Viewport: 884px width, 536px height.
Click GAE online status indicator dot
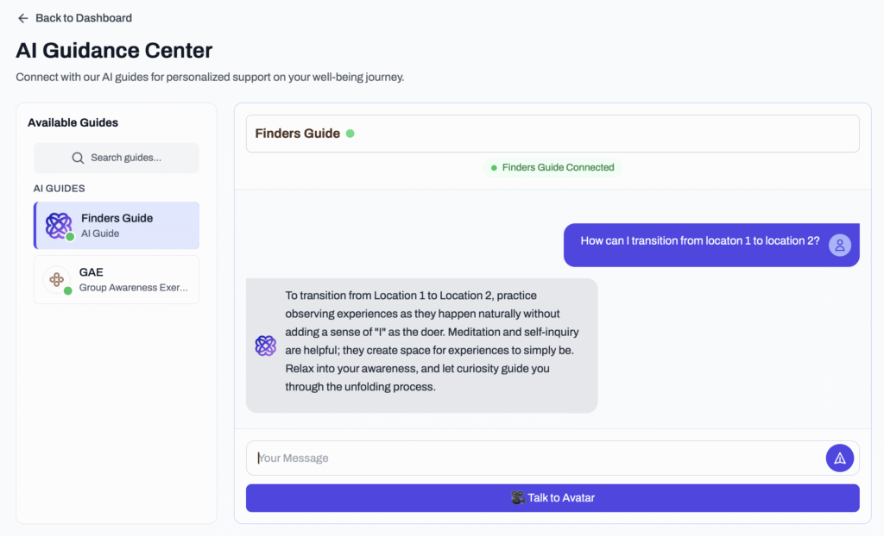[x=67, y=290]
